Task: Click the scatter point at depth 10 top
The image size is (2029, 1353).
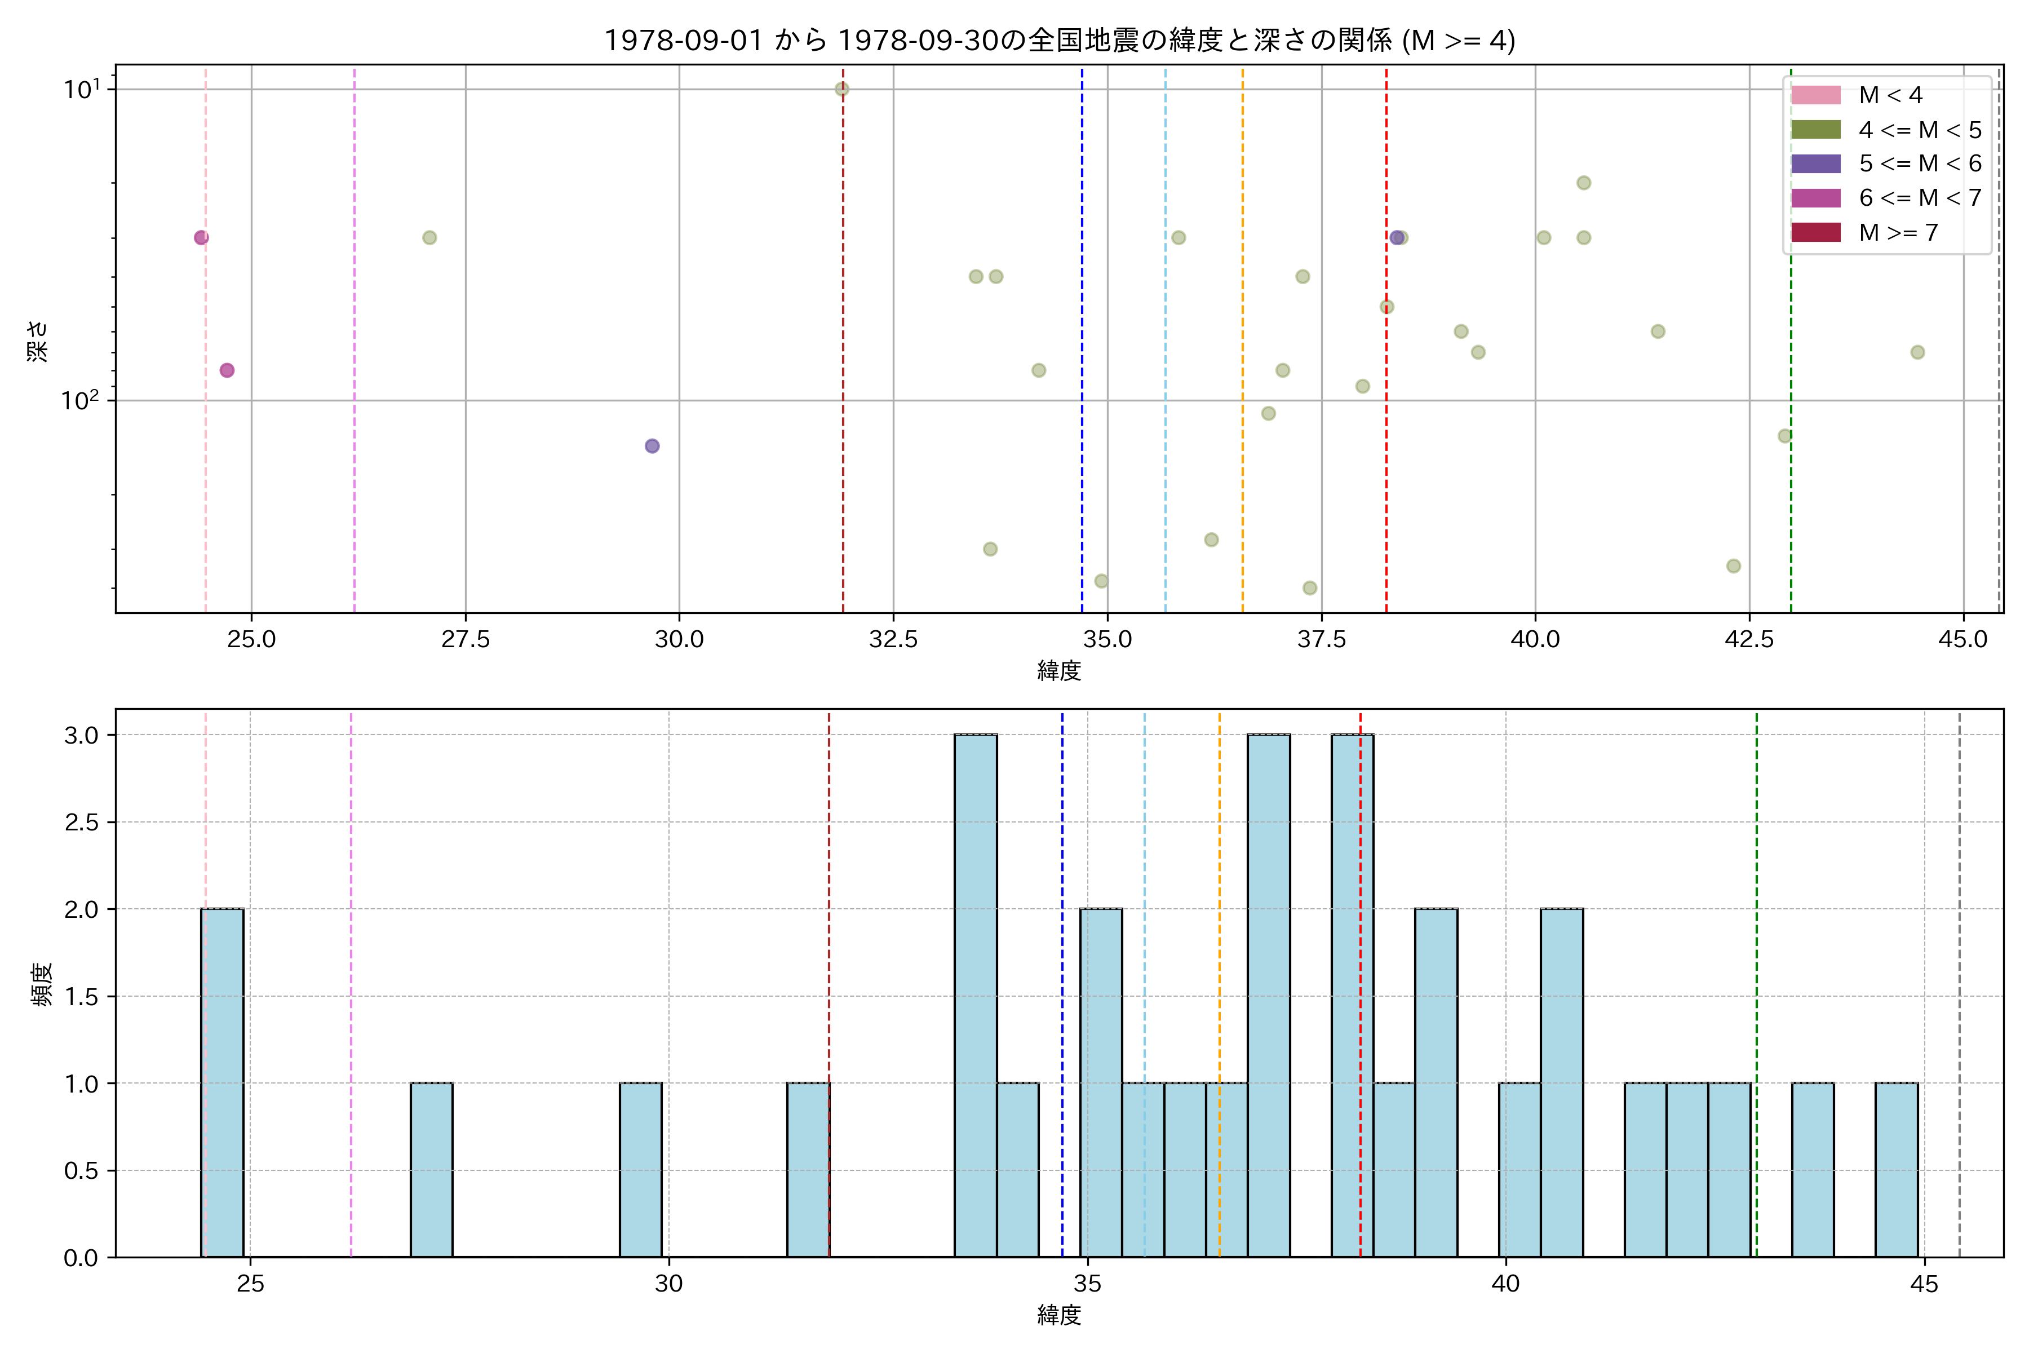Action: coord(842,89)
